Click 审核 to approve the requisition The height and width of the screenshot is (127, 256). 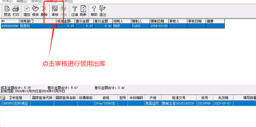coord(55,11)
